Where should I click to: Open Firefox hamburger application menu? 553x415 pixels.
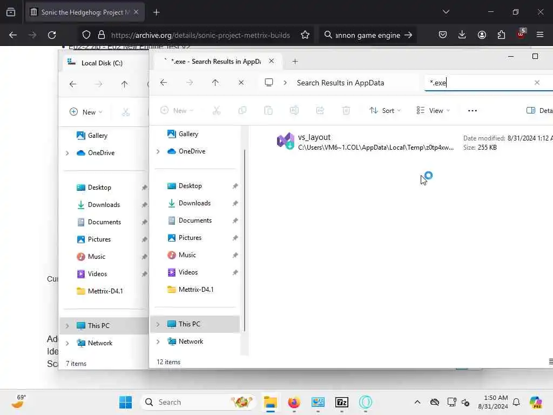[x=540, y=35]
